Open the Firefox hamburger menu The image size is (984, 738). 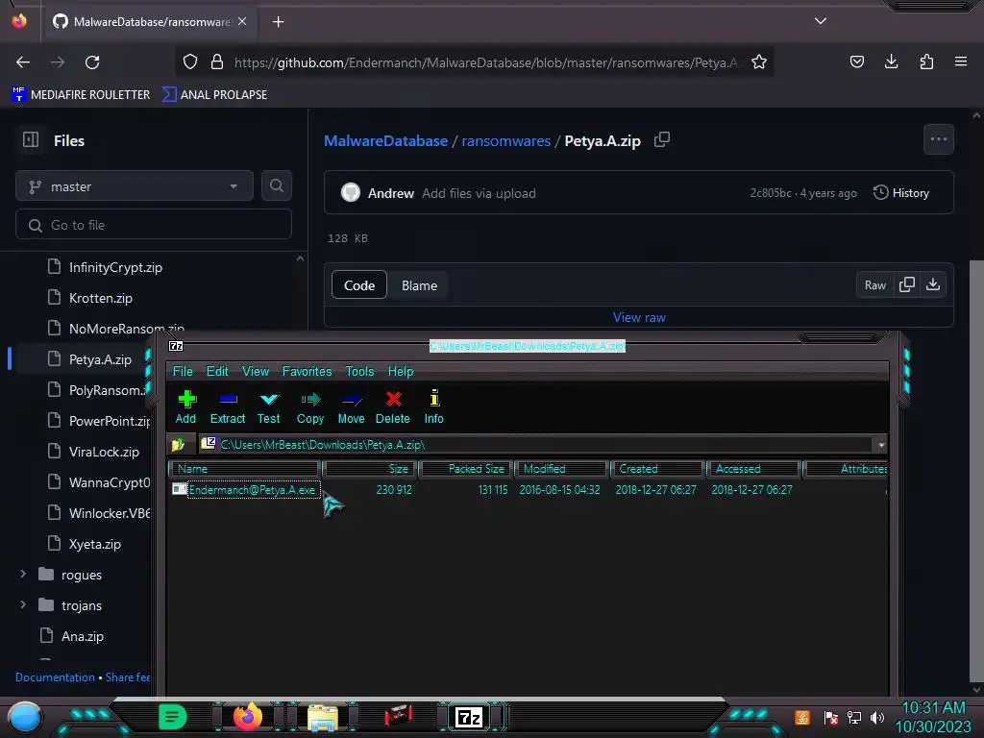click(x=961, y=61)
